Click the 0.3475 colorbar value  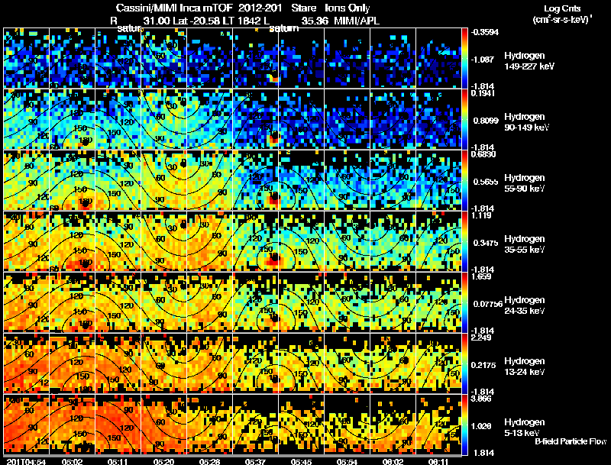(486, 243)
